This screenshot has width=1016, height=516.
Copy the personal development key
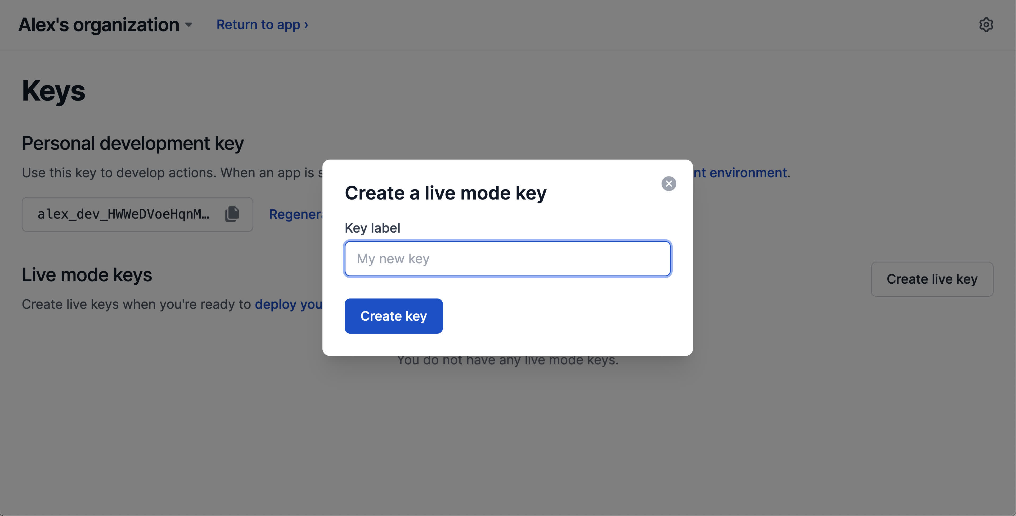(x=232, y=214)
